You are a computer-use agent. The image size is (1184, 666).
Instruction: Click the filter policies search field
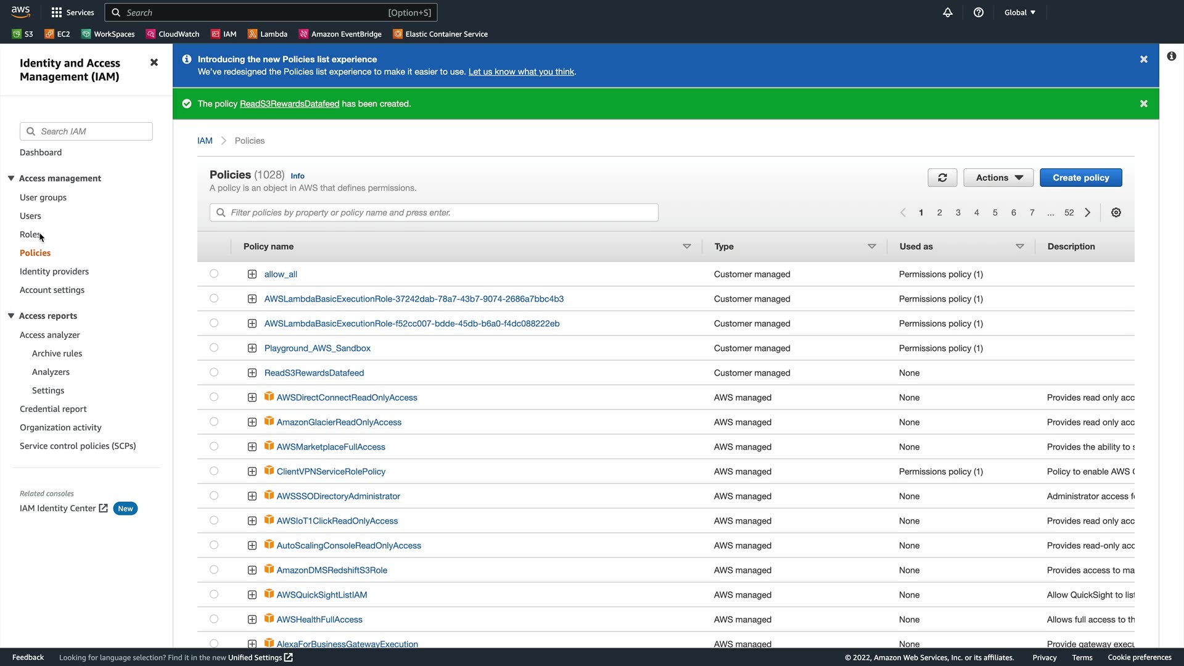(434, 213)
